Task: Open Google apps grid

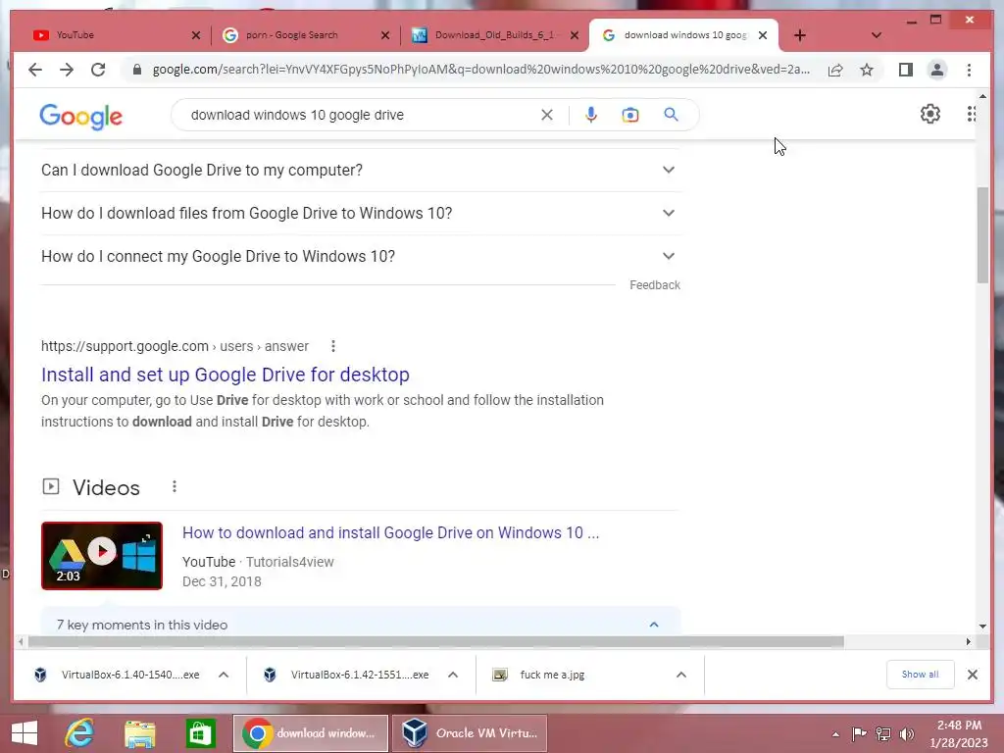Action: (971, 114)
